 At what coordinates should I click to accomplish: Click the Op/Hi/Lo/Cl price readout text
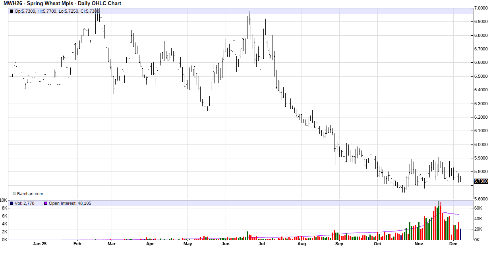pos(57,11)
